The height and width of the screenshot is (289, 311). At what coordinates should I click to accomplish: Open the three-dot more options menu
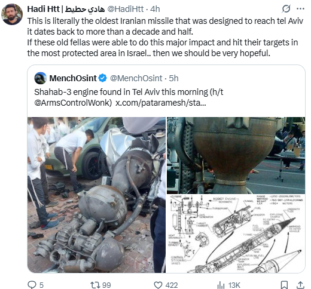[x=300, y=9]
